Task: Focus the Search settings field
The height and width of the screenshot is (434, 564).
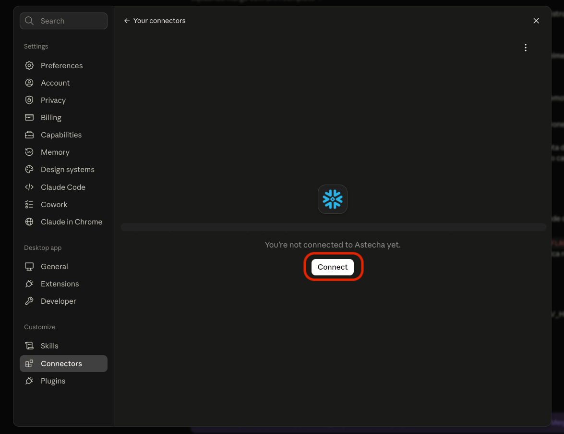Action: click(x=64, y=21)
